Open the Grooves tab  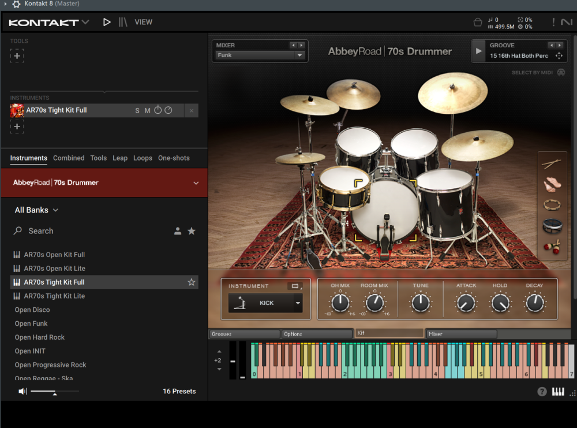[x=244, y=334]
